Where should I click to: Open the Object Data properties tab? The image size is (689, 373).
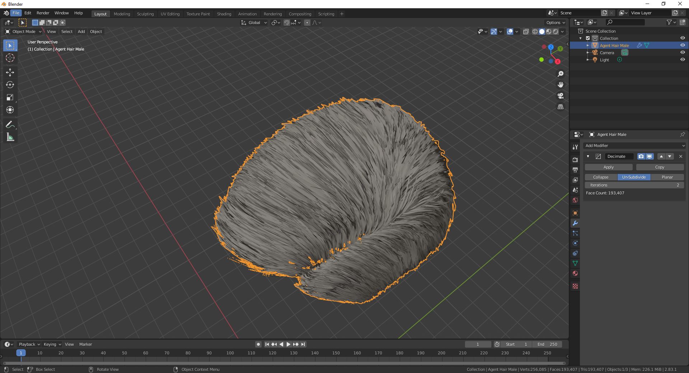click(x=575, y=263)
